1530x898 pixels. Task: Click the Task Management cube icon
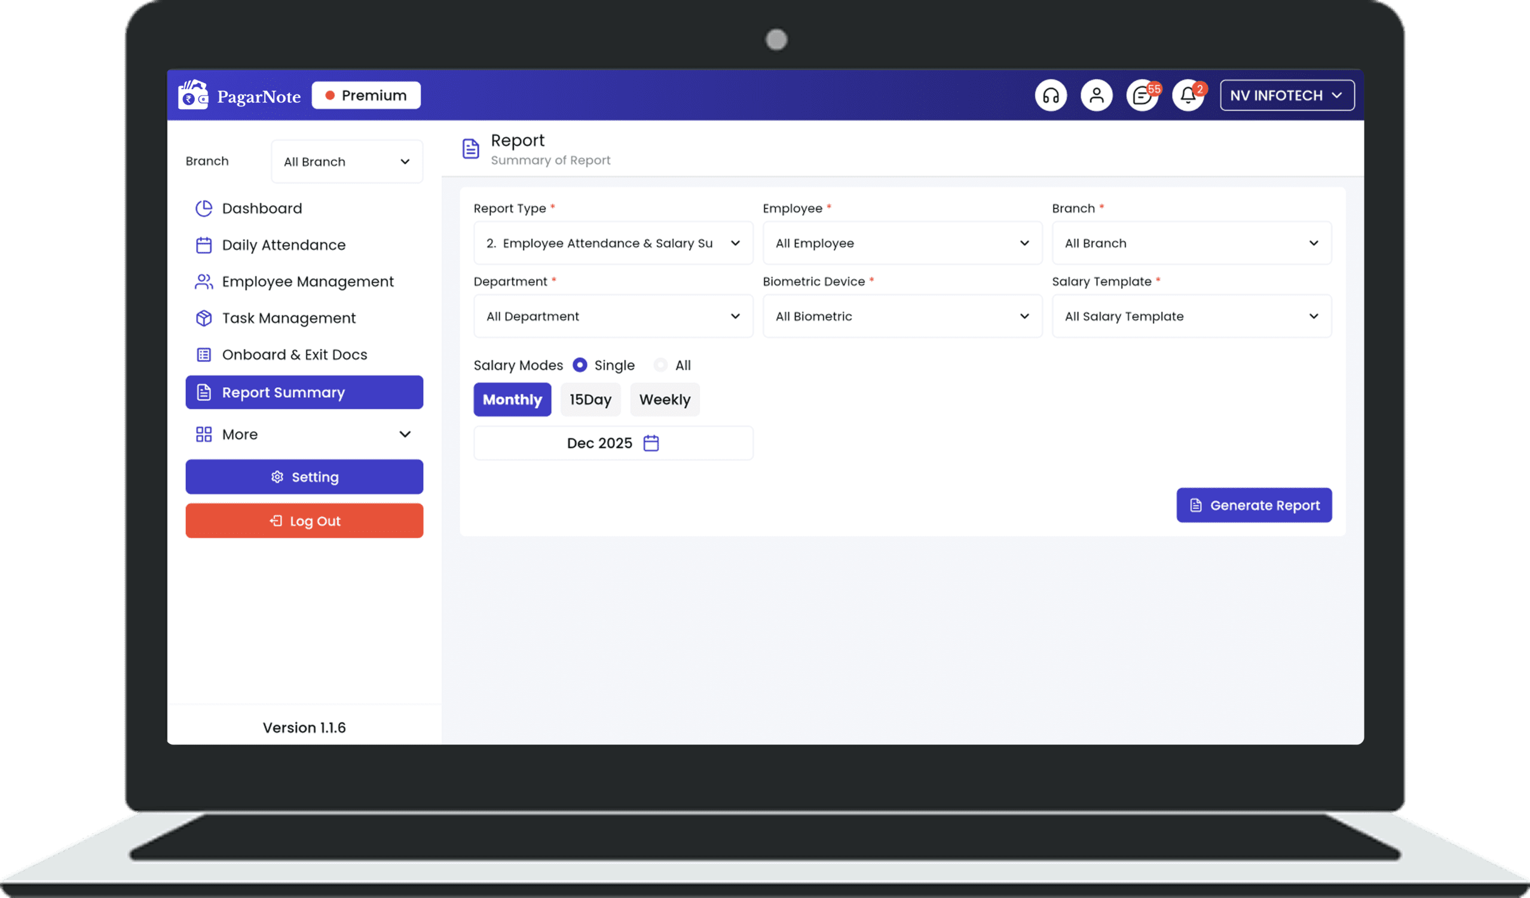pos(204,318)
